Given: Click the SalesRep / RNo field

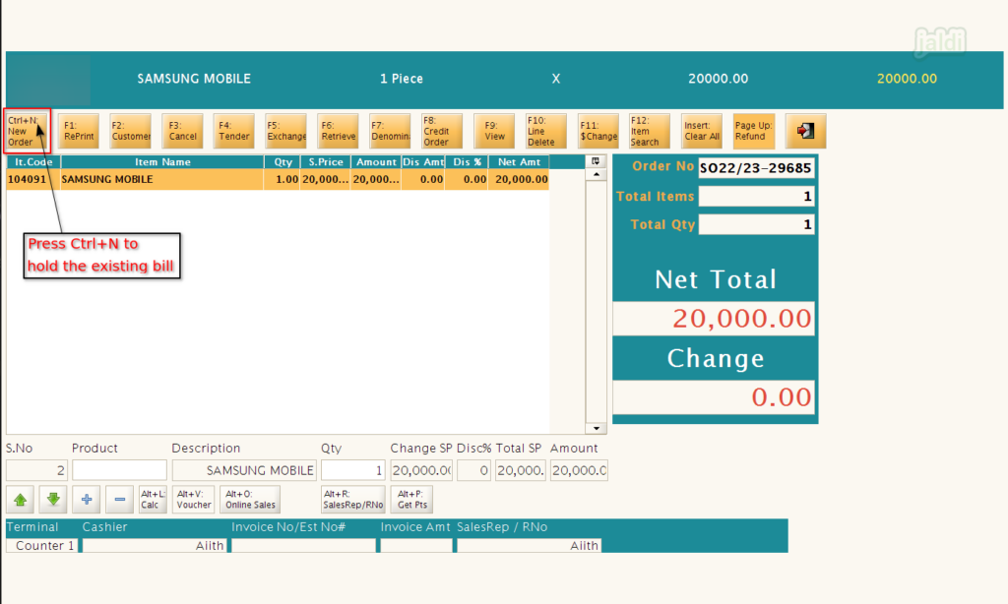Looking at the screenshot, I should pos(529,546).
